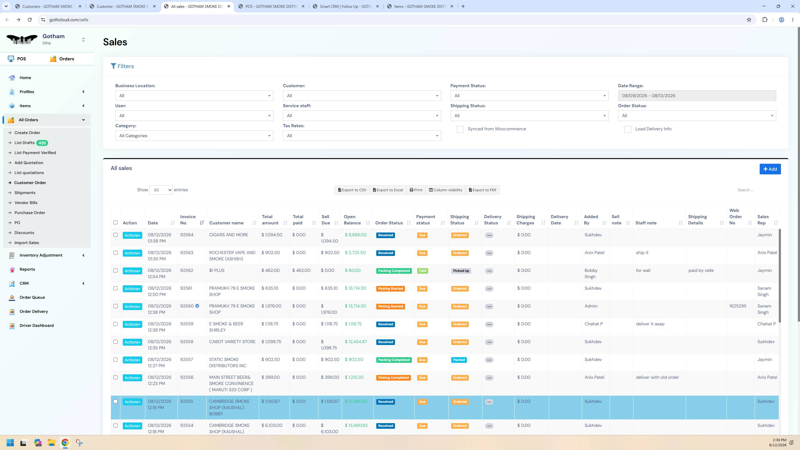This screenshot has height=450, width=800.
Task: Click the Order Queue sidebar icon
Action: tap(12, 297)
